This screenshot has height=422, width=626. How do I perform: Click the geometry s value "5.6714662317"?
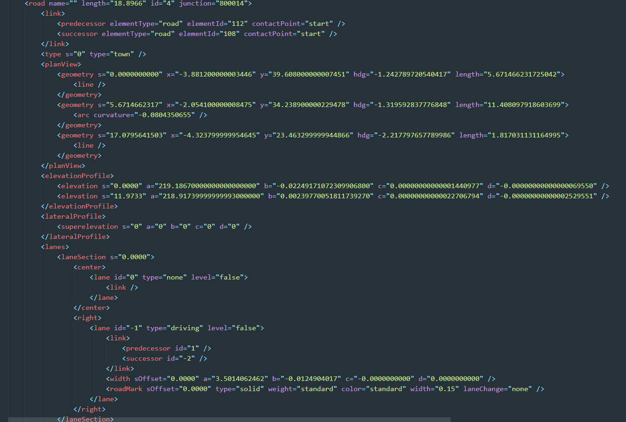tap(134, 105)
